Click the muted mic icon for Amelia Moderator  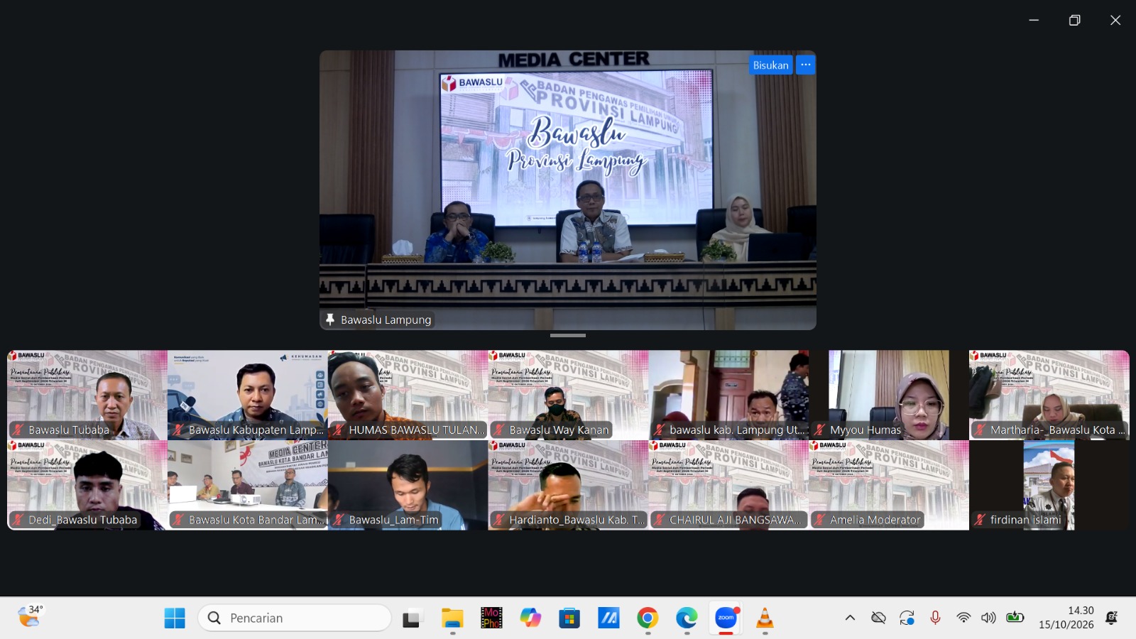(820, 520)
